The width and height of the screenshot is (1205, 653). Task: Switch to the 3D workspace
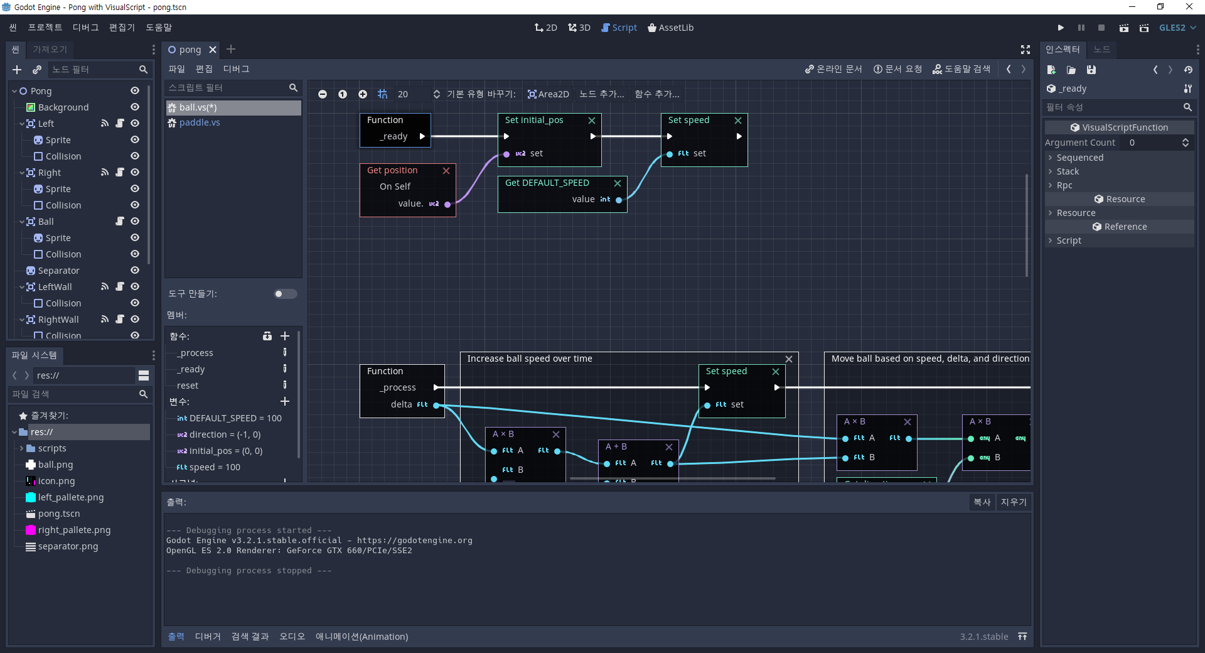click(x=579, y=28)
